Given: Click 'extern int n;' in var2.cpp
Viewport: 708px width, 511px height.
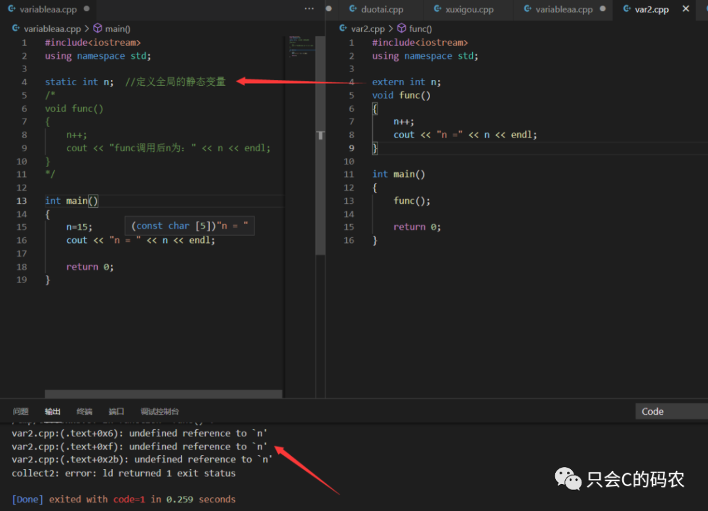Looking at the screenshot, I should tap(406, 82).
